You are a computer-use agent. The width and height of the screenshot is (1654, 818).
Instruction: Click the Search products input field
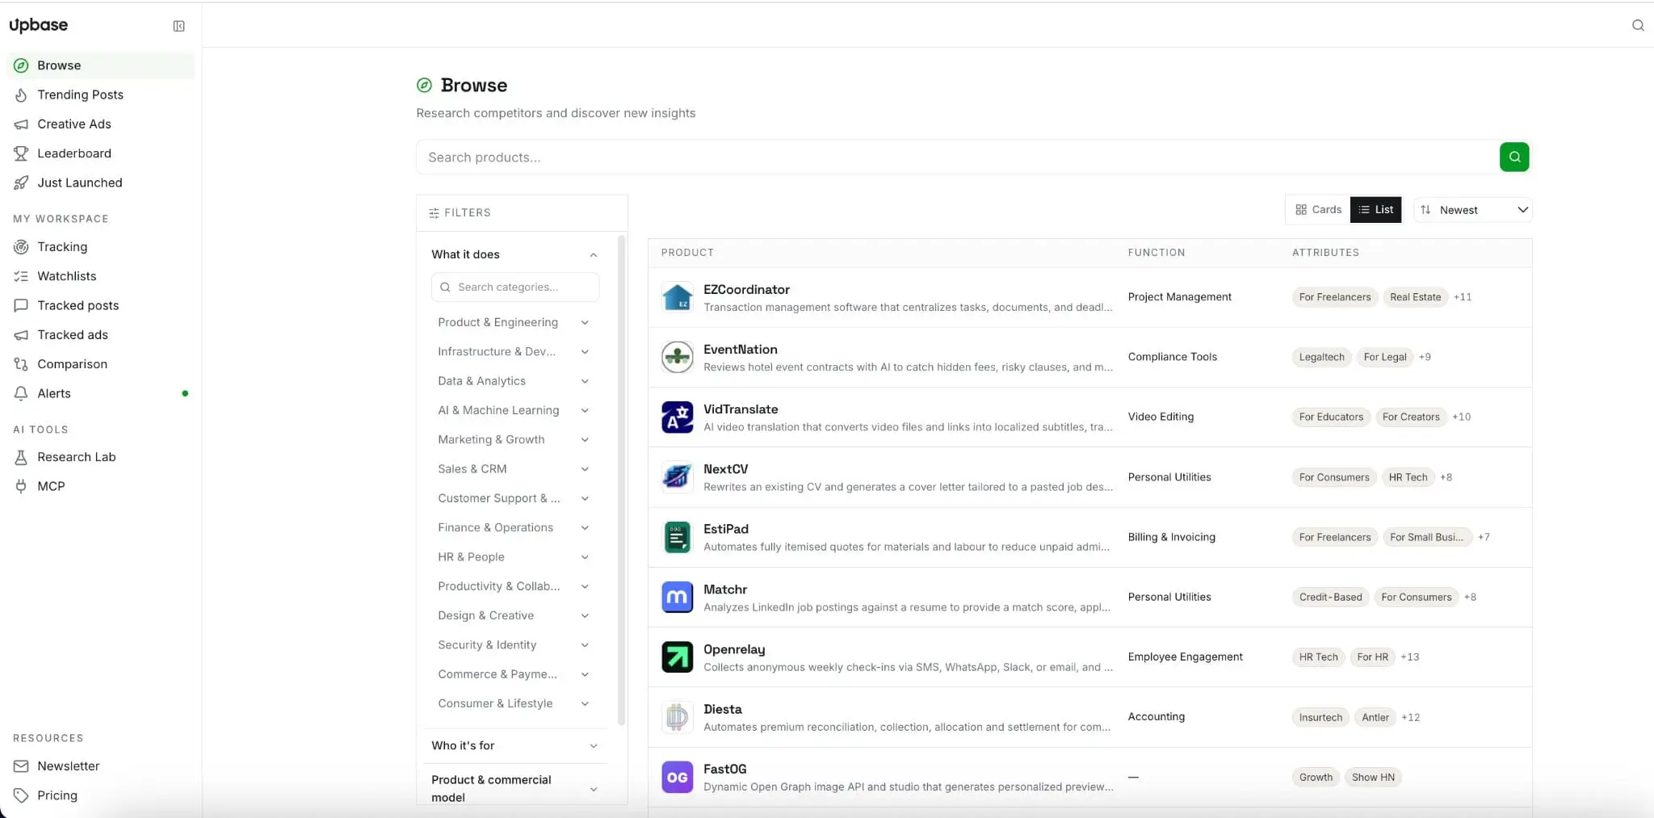pos(958,157)
